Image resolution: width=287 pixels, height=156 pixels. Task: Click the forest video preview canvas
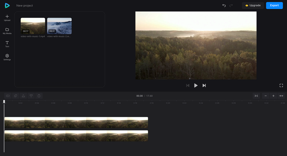coord(196,45)
